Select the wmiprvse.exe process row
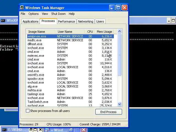The width and height of the screenshot is (176, 132). (70, 36)
